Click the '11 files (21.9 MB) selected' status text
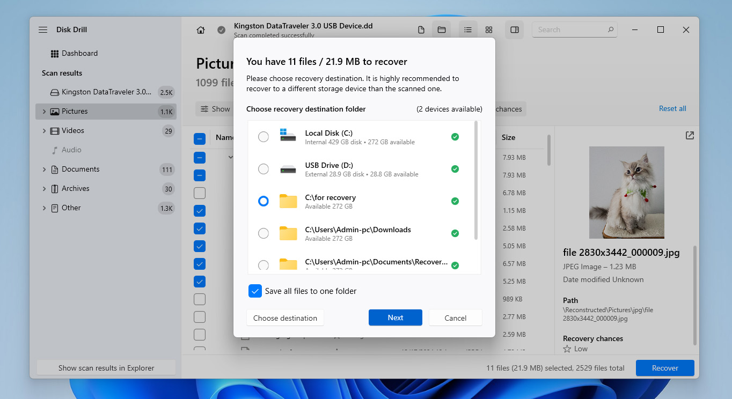732x399 pixels. [x=529, y=368]
